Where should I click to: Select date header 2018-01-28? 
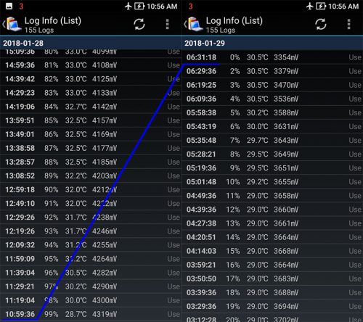pos(91,43)
